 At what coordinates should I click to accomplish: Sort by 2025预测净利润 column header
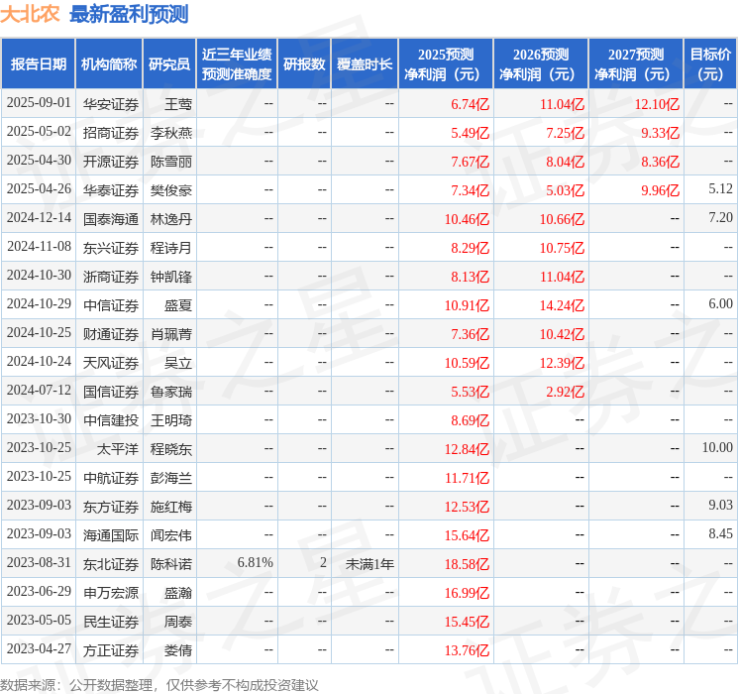pyautogui.click(x=445, y=63)
